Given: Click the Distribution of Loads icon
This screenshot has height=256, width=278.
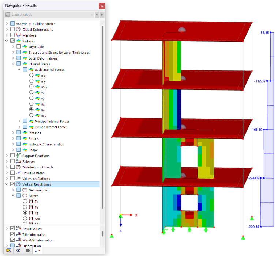Looking at the screenshot, I should (18, 167).
